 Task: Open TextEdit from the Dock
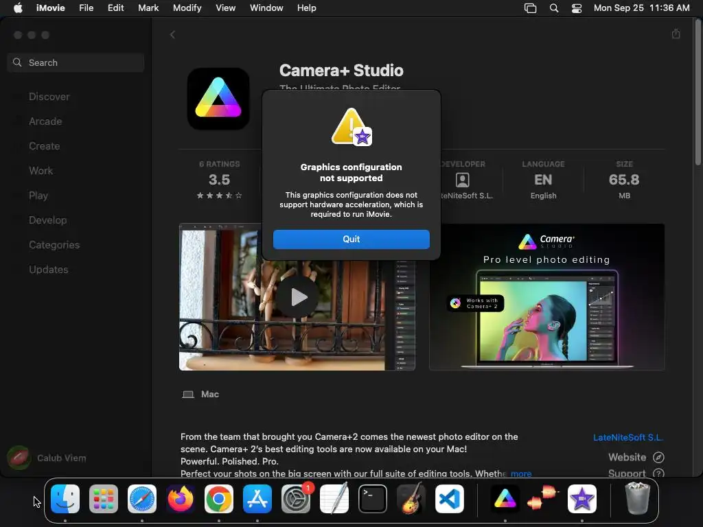click(x=334, y=499)
